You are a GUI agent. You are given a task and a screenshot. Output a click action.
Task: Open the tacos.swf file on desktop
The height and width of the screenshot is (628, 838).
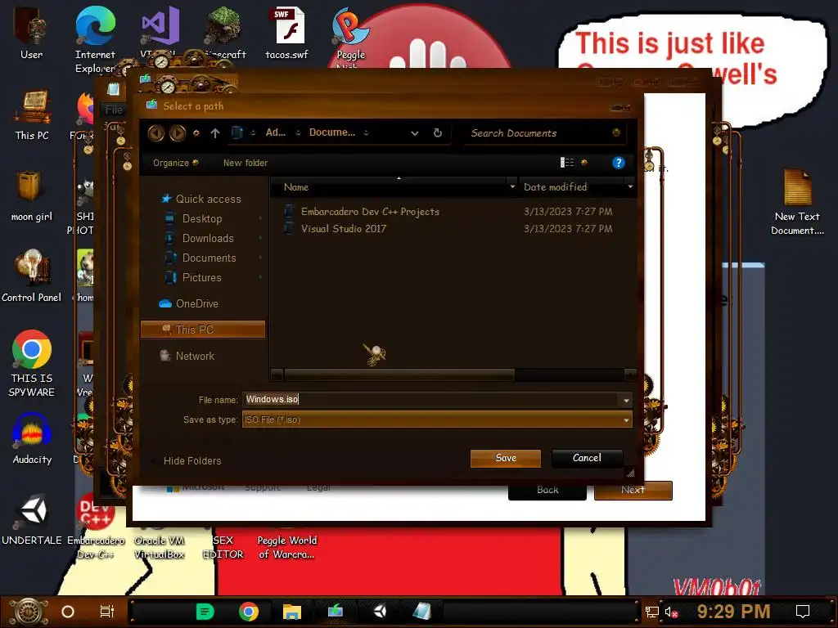click(x=287, y=32)
